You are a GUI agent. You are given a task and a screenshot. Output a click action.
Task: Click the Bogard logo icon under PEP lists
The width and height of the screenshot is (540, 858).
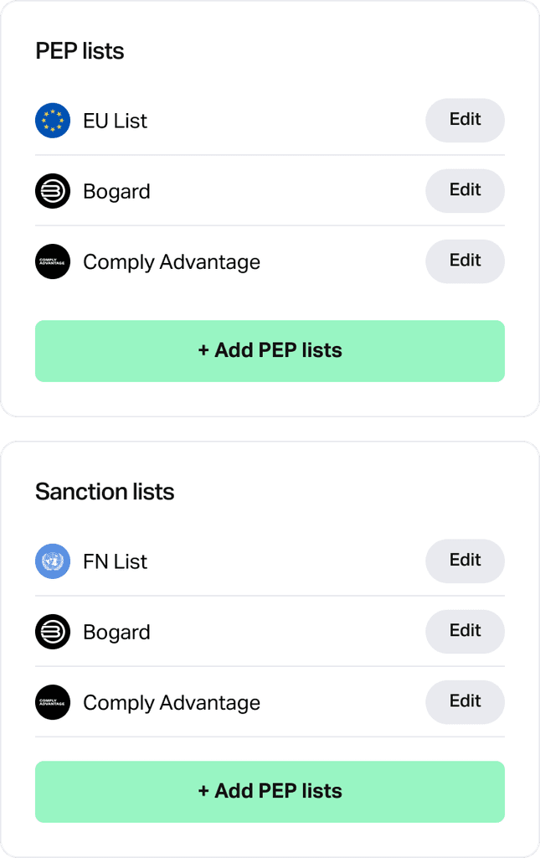(x=53, y=191)
